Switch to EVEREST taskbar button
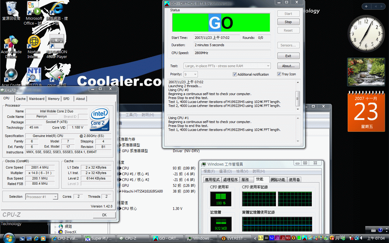Image resolution: width=389 pixels, height=243 pixels. click(x=235, y=238)
